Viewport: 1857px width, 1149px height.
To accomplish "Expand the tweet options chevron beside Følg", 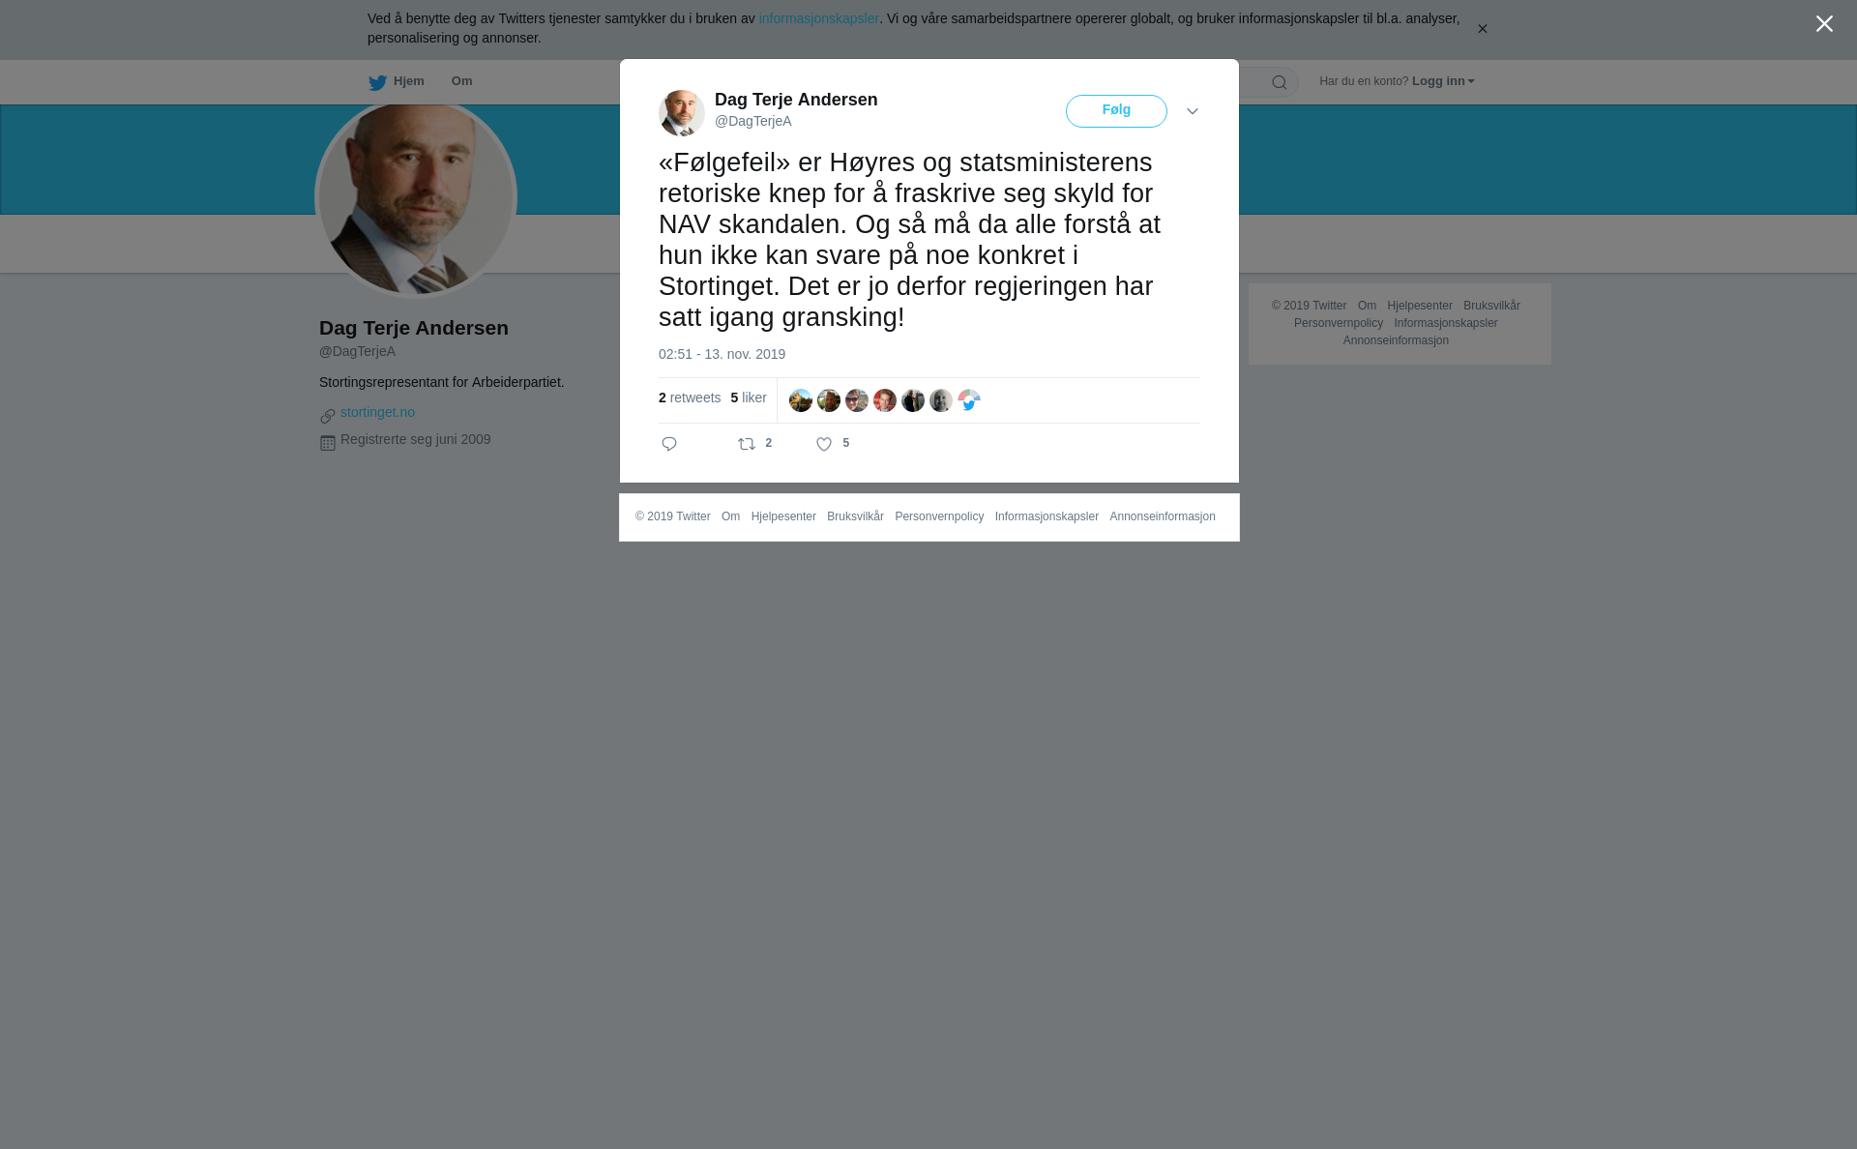I will [1193, 111].
